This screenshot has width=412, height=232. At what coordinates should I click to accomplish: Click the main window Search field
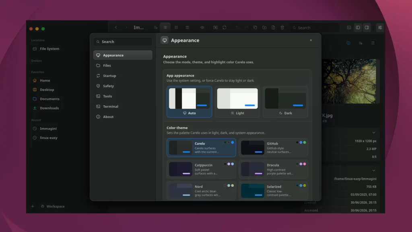tap(315, 28)
